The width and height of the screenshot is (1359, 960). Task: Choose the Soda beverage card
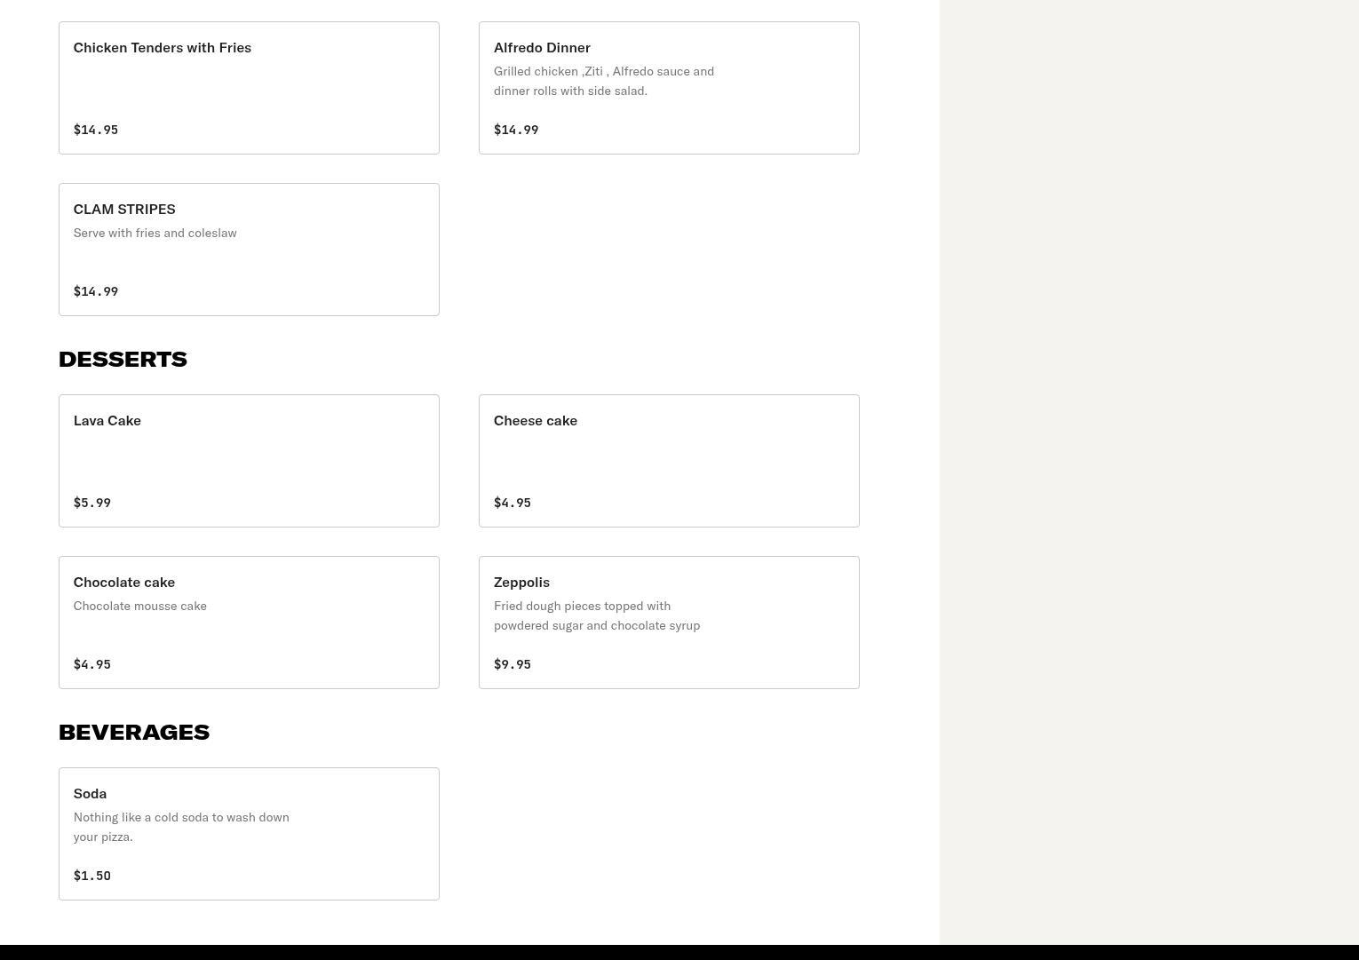pos(249,834)
